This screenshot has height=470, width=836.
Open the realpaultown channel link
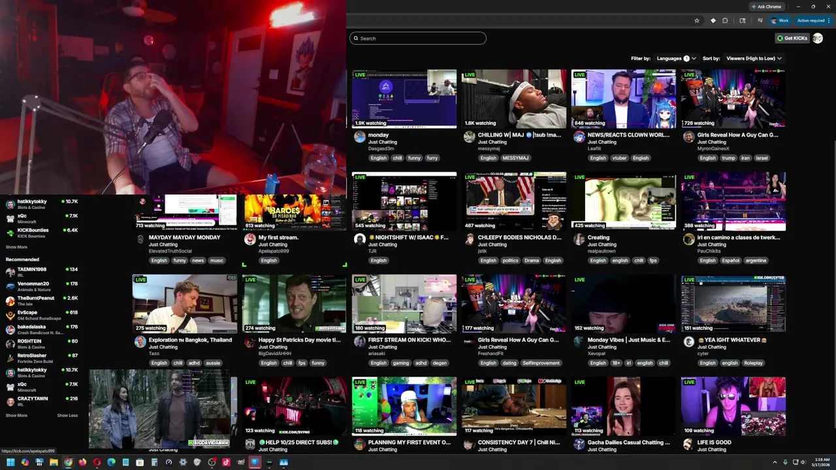pyautogui.click(x=602, y=251)
